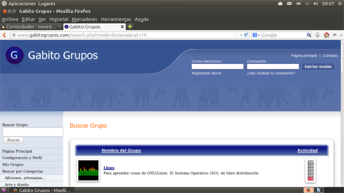Click the toolbar add-on icon beside home
The image size is (344, 193).
click(335, 35)
